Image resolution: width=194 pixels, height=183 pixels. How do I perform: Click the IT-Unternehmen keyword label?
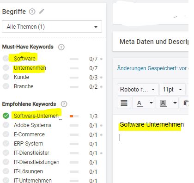[x=33, y=181]
